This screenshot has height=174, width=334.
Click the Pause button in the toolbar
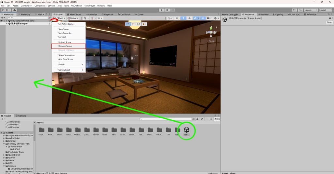click(x=167, y=10)
